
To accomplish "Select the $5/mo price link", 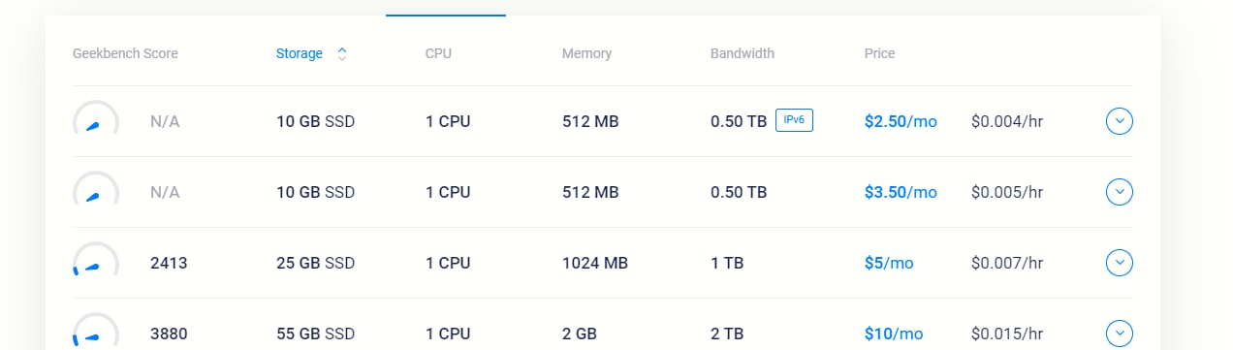I will [889, 263].
